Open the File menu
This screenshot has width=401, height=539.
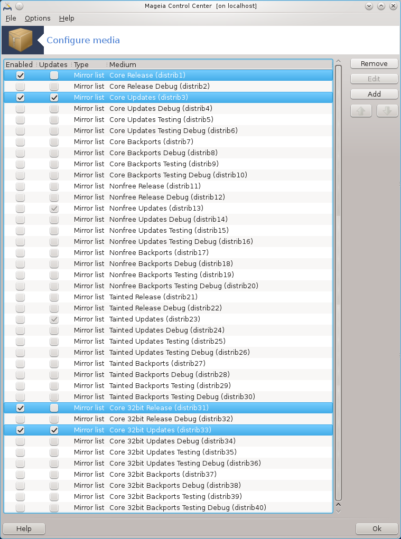click(11, 18)
